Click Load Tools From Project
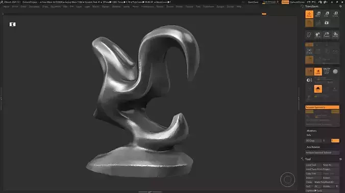The height and width of the screenshot is (193, 345). tap(322, 169)
